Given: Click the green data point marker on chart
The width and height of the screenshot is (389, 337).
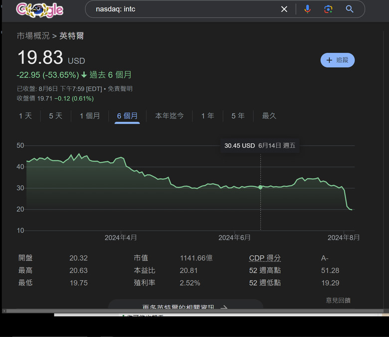Looking at the screenshot, I should click(x=260, y=187).
